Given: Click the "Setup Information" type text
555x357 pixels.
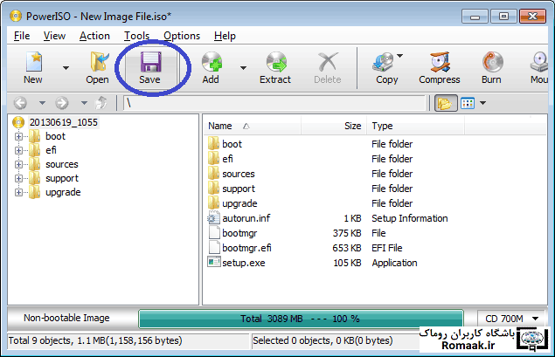Looking at the screenshot, I should [410, 218].
